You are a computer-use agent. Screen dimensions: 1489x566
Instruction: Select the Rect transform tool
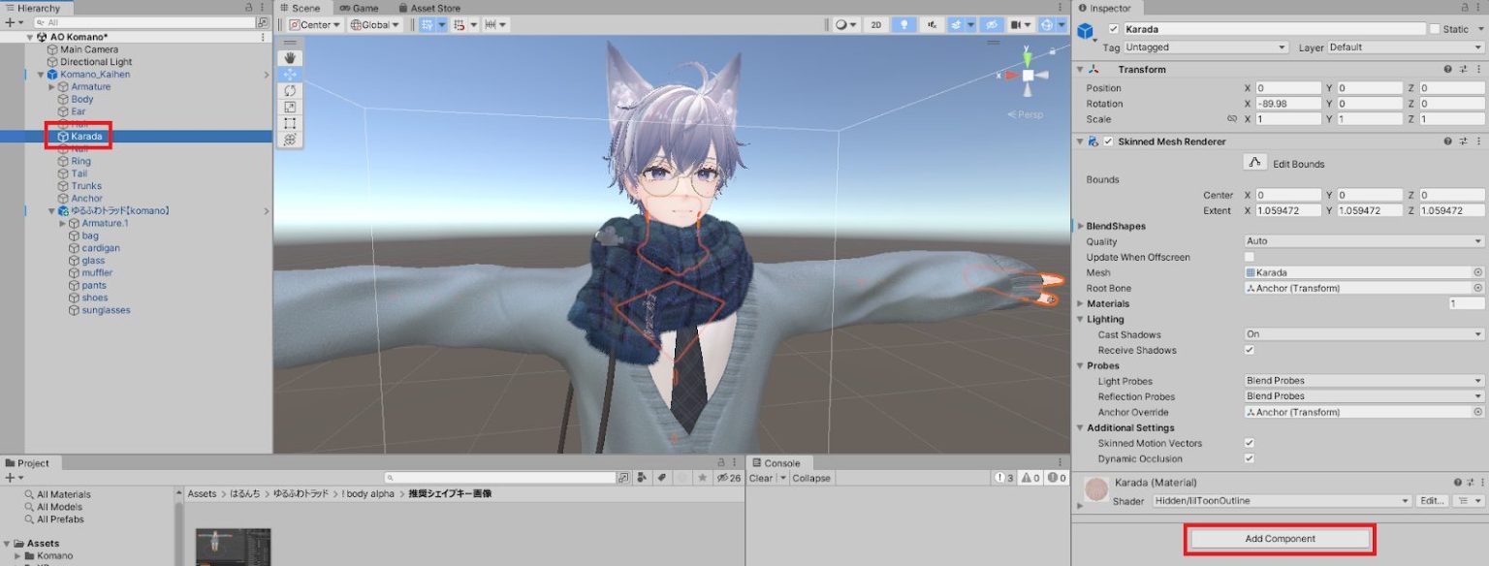(289, 123)
